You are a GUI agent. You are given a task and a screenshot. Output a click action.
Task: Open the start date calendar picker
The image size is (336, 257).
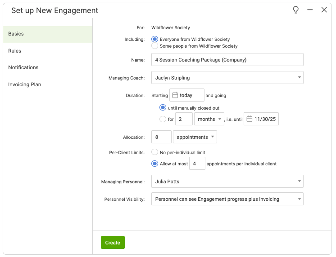click(x=176, y=95)
